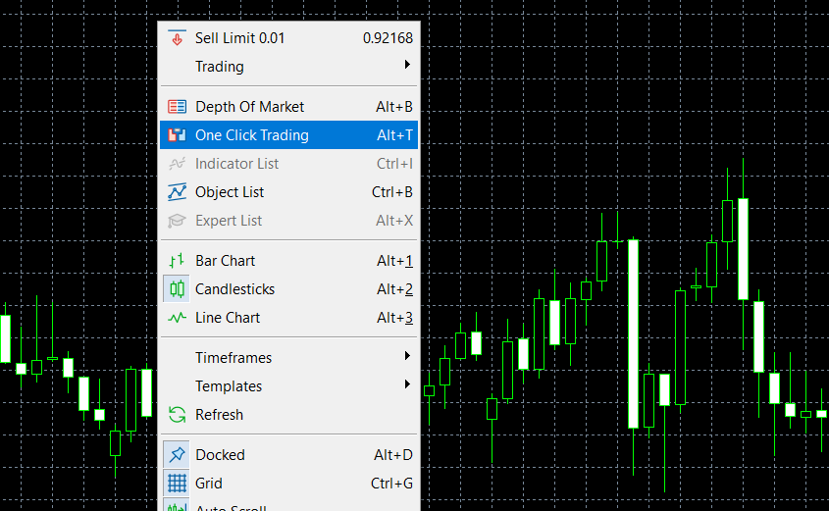
Task: Toggle the chart Grid option
Action: pyautogui.click(x=177, y=484)
